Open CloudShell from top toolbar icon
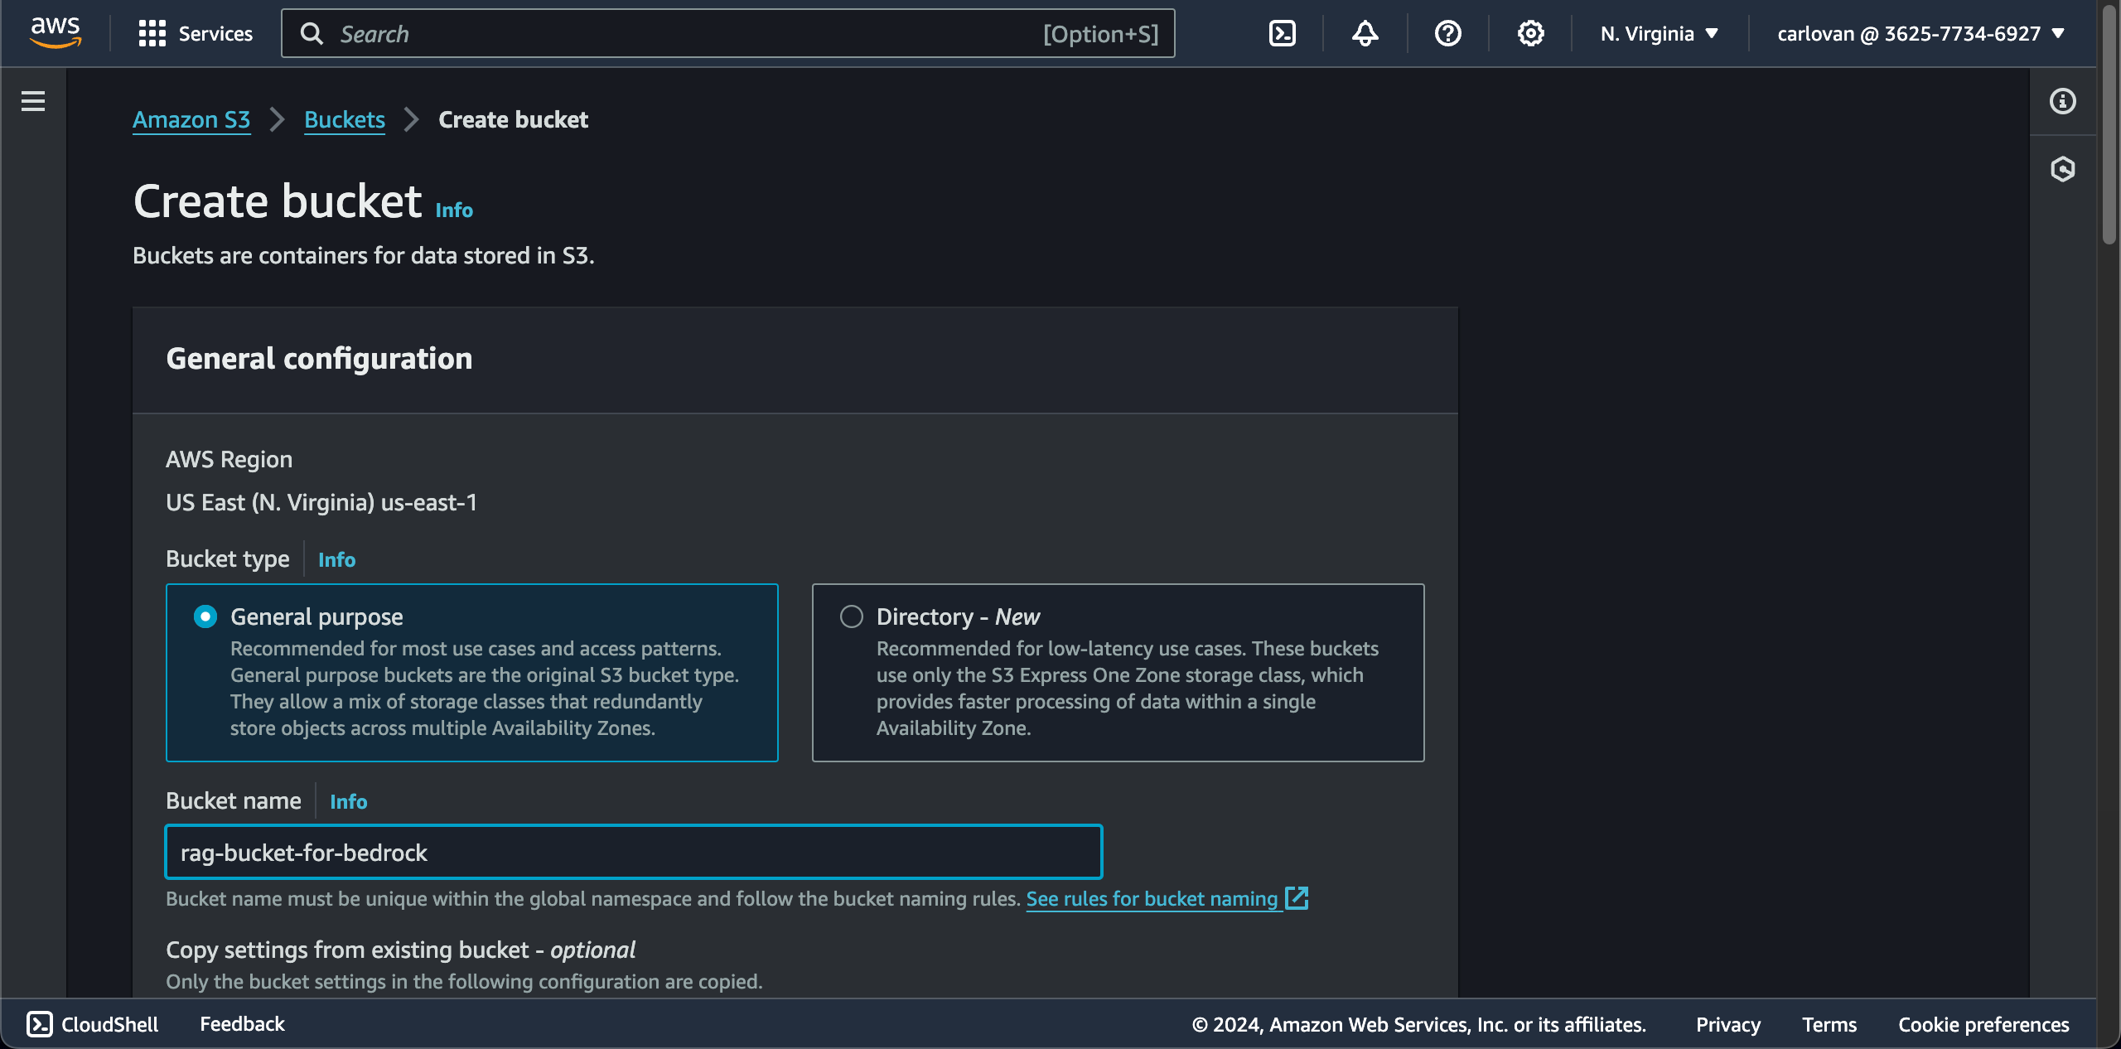Image resolution: width=2121 pixels, height=1049 pixels. click(1283, 33)
